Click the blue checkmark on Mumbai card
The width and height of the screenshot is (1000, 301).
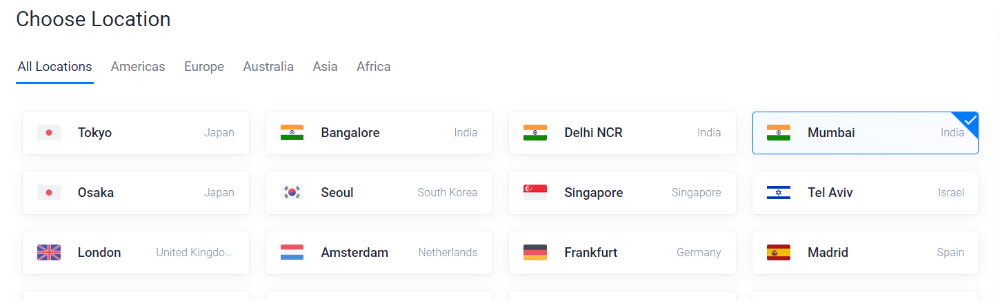(x=970, y=121)
